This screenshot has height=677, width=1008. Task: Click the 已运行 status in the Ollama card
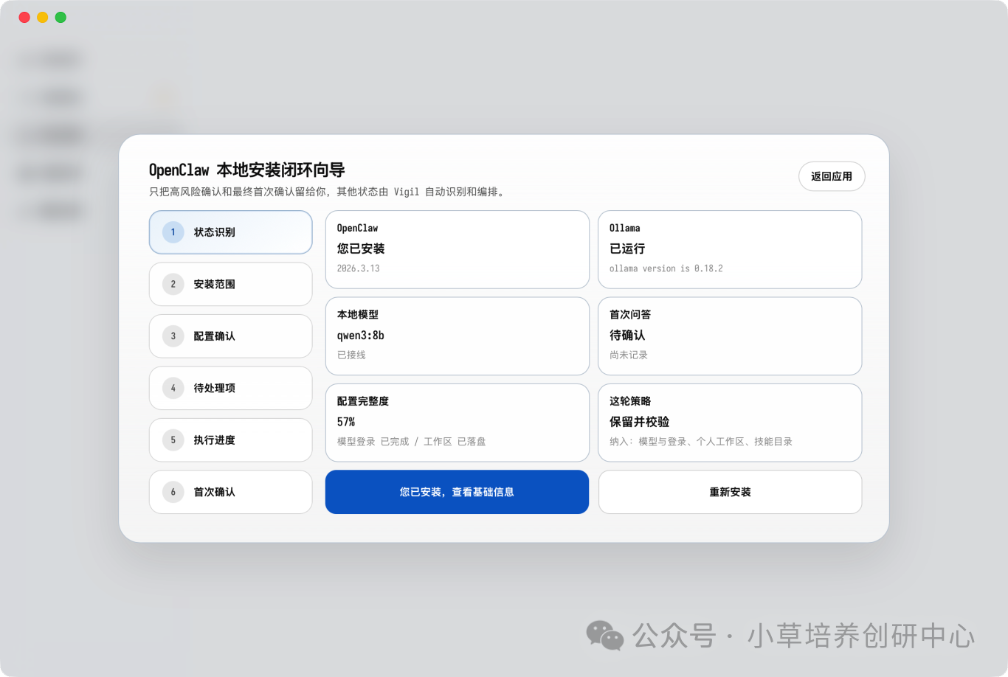(627, 249)
